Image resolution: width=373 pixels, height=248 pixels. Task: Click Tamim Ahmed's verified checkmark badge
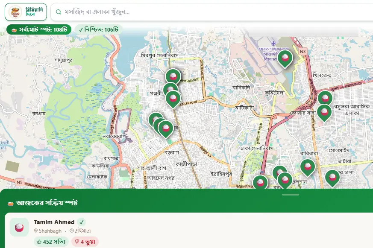pos(81,222)
